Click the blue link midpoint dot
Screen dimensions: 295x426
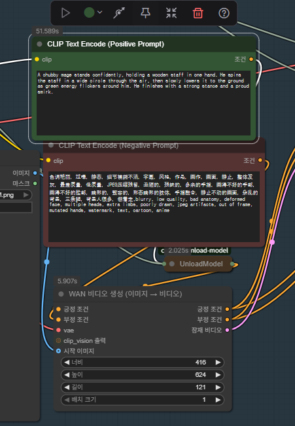click(x=46, y=262)
